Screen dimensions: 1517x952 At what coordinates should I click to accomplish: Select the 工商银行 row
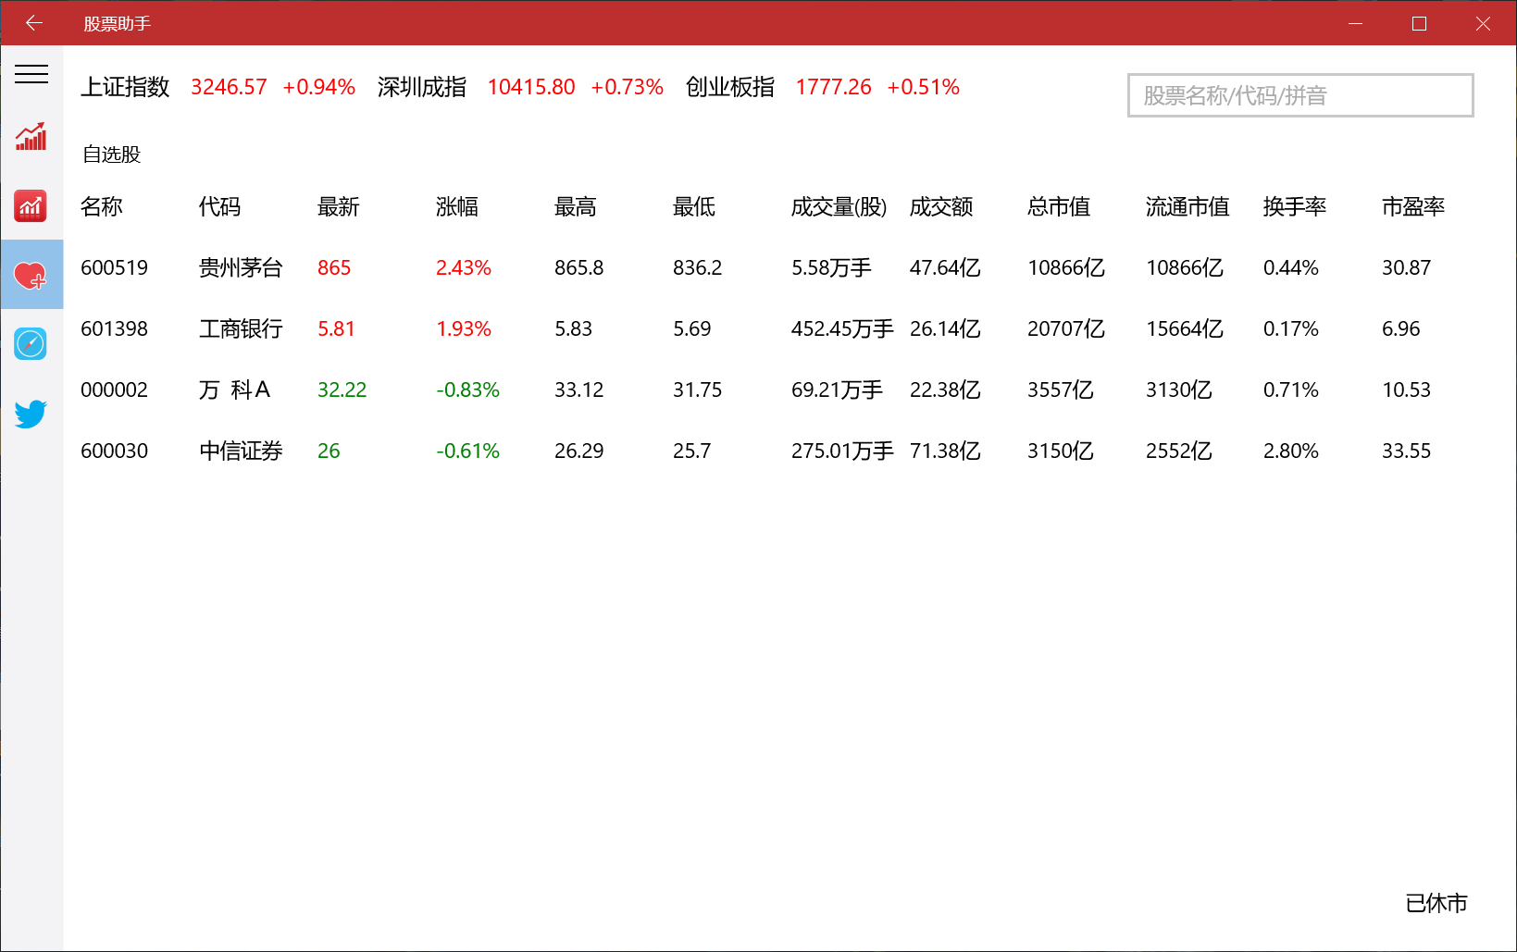tap(240, 328)
